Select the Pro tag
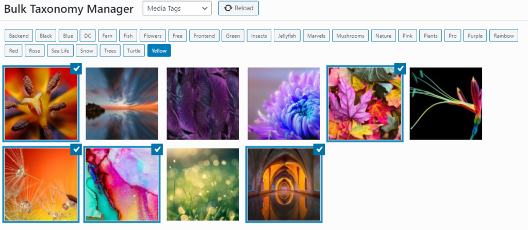 click(453, 36)
